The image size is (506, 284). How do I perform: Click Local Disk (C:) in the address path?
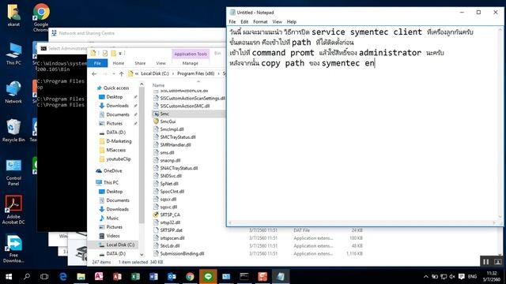click(155, 73)
